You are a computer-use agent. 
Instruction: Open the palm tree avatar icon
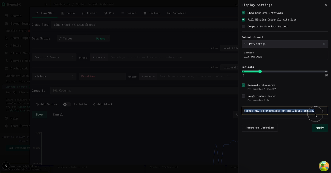pos(324,166)
